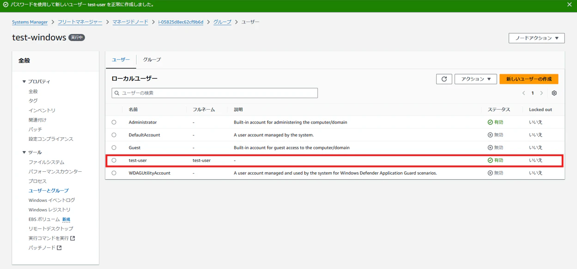Click page number 1 in pagination
Image resolution: width=577 pixels, height=269 pixels.
tap(532, 93)
